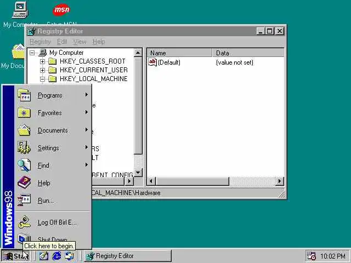The image size is (351, 263).
Task: Click the Documents open-folder icon
Action: 24,130
